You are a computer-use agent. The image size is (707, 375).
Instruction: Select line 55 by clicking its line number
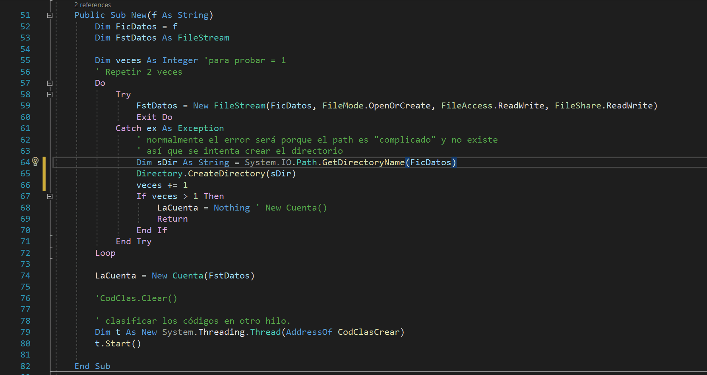pyautogui.click(x=25, y=60)
